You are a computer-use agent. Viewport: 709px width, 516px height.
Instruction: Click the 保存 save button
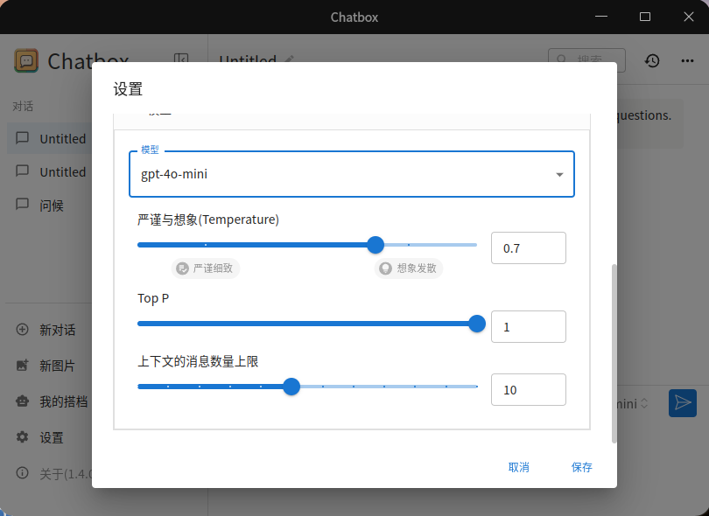[x=581, y=467]
